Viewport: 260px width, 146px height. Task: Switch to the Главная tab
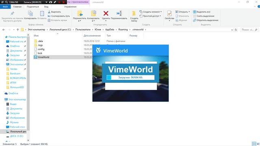[17, 7]
